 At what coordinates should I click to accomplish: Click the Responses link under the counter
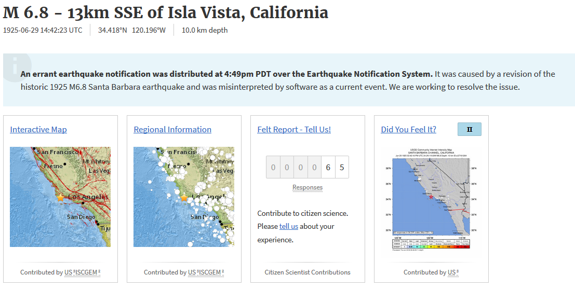click(307, 187)
